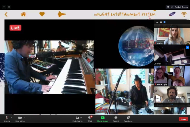The image size is (190, 127).
Task: Open the Participants panel
Action: point(77,118)
